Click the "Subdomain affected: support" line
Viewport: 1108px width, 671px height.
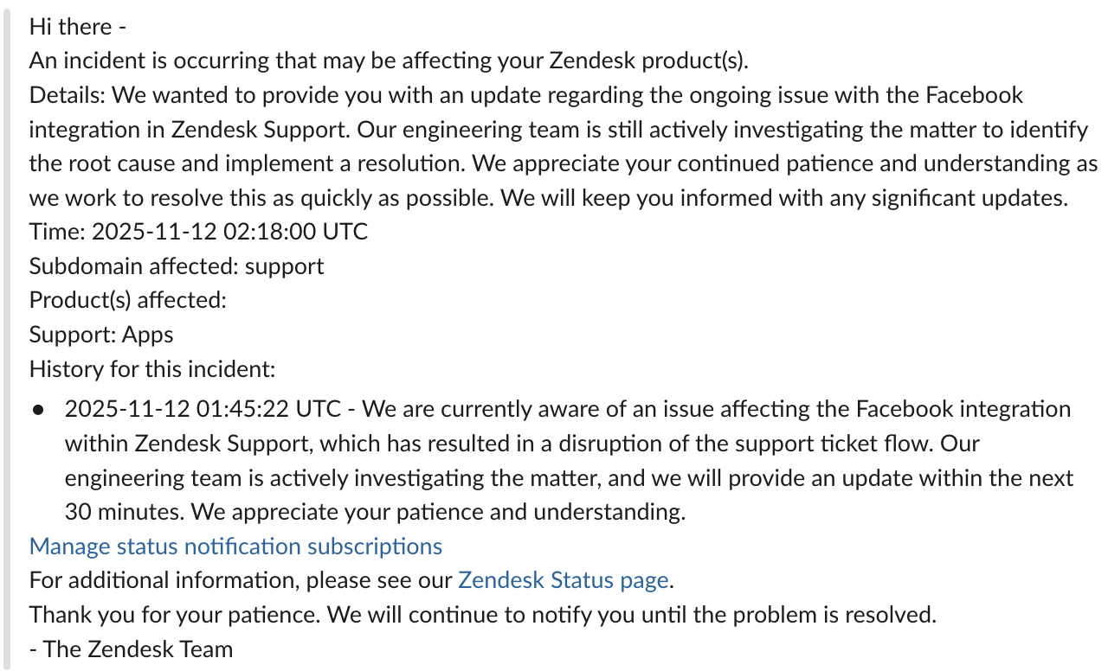177,266
